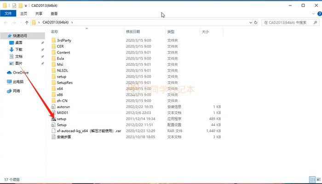Open 图片 in the navigation pane
This screenshot has height=184, width=322.
[19, 63]
